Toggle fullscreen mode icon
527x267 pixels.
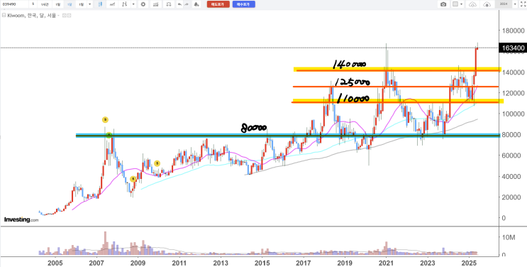coord(523,4)
